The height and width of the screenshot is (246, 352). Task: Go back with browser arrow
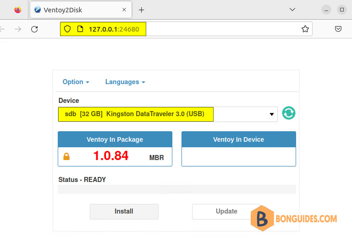point(2,29)
